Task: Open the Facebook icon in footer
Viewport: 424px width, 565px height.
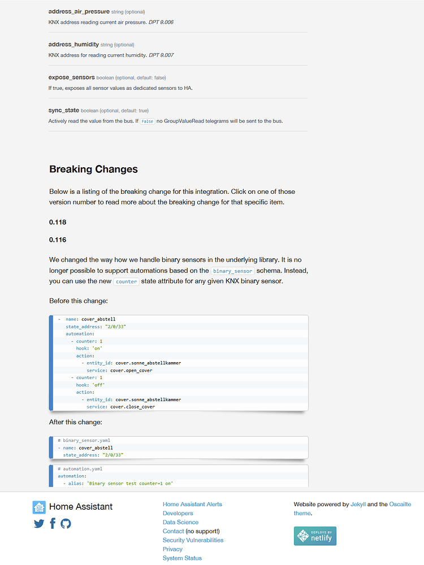Action: [x=52, y=523]
